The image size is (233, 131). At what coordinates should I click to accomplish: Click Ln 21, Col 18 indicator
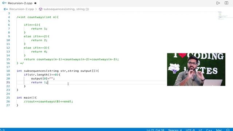pos(155,130)
